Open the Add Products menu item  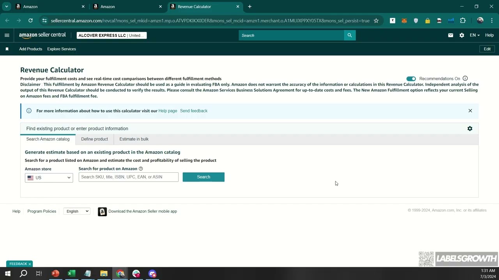click(30, 49)
